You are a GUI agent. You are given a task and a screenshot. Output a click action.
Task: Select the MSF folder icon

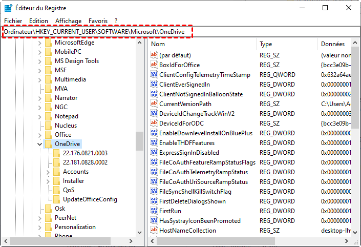coord(48,70)
